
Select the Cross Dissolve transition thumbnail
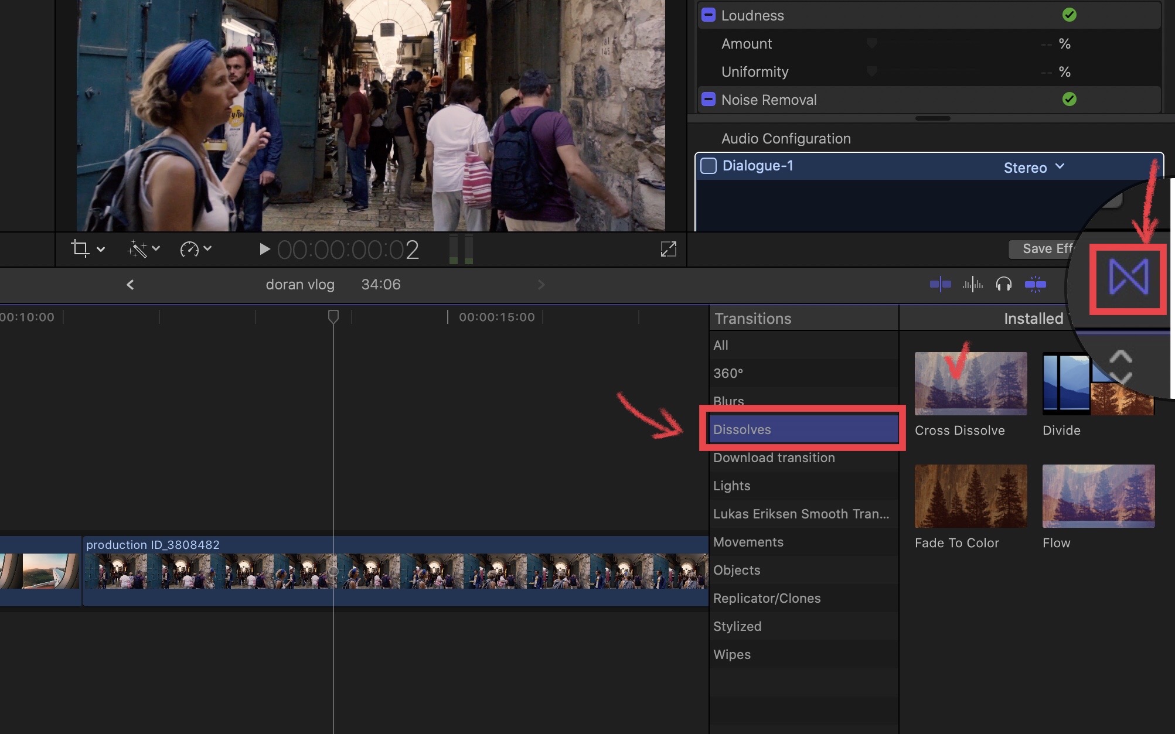[970, 384]
